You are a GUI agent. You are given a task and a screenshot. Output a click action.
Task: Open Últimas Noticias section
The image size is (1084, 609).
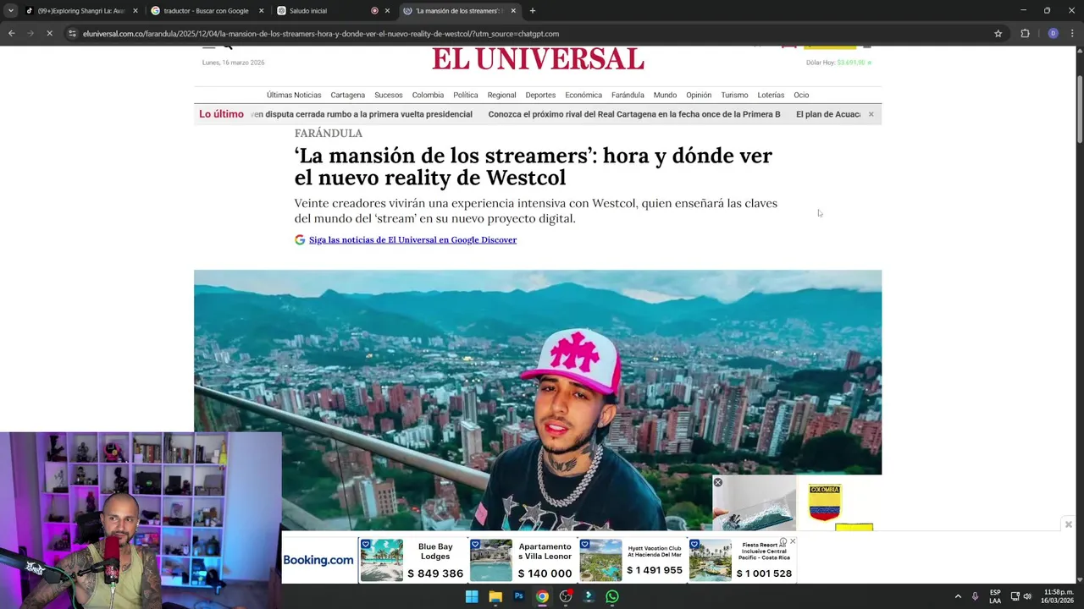pos(294,95)
